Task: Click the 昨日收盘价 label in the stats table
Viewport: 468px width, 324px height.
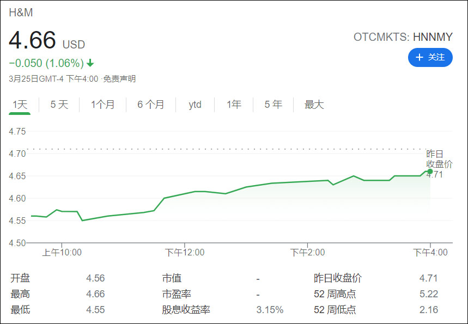Action: point(338,278)
